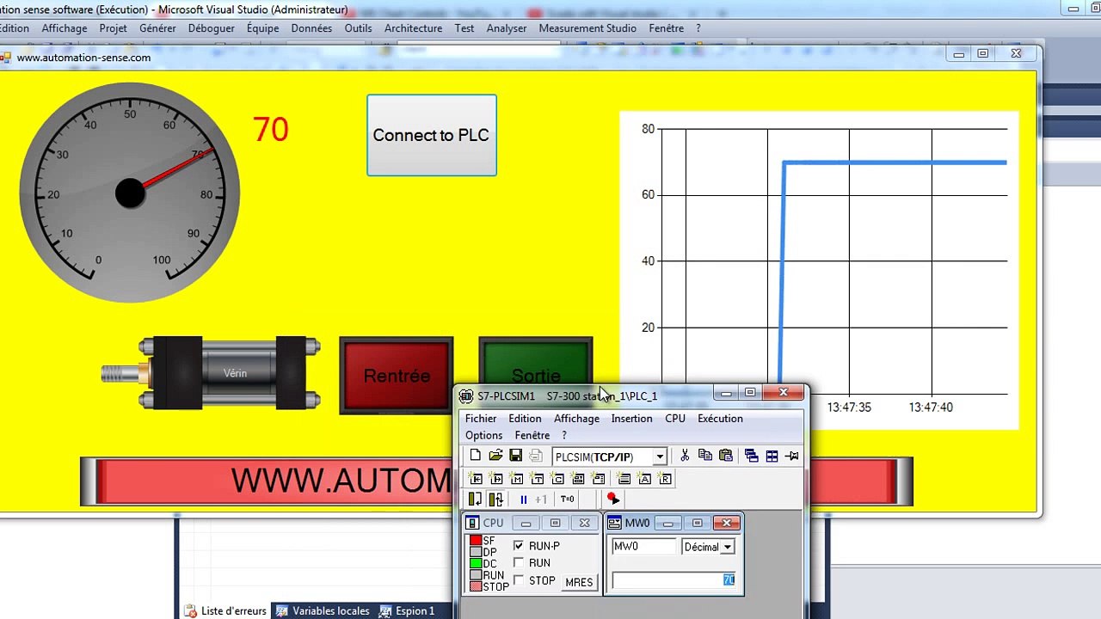
Task: Pause the PLC simulation
Action: [x=523, y=499]
